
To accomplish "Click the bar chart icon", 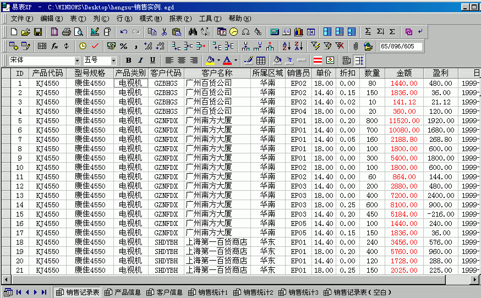I will [298, 31].
